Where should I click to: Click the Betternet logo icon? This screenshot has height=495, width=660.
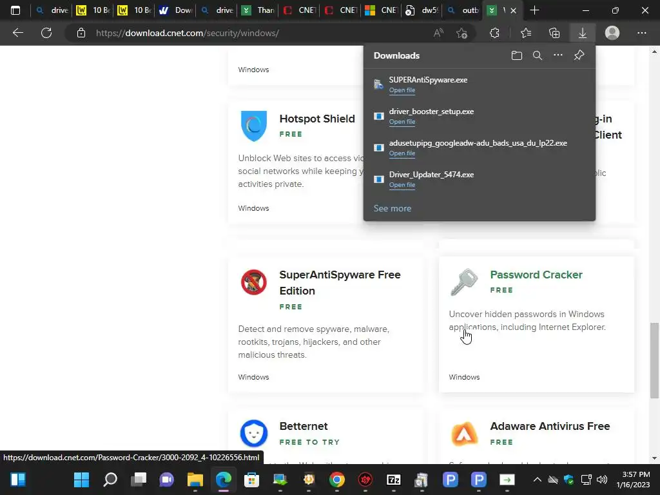(x=254, y=433)
